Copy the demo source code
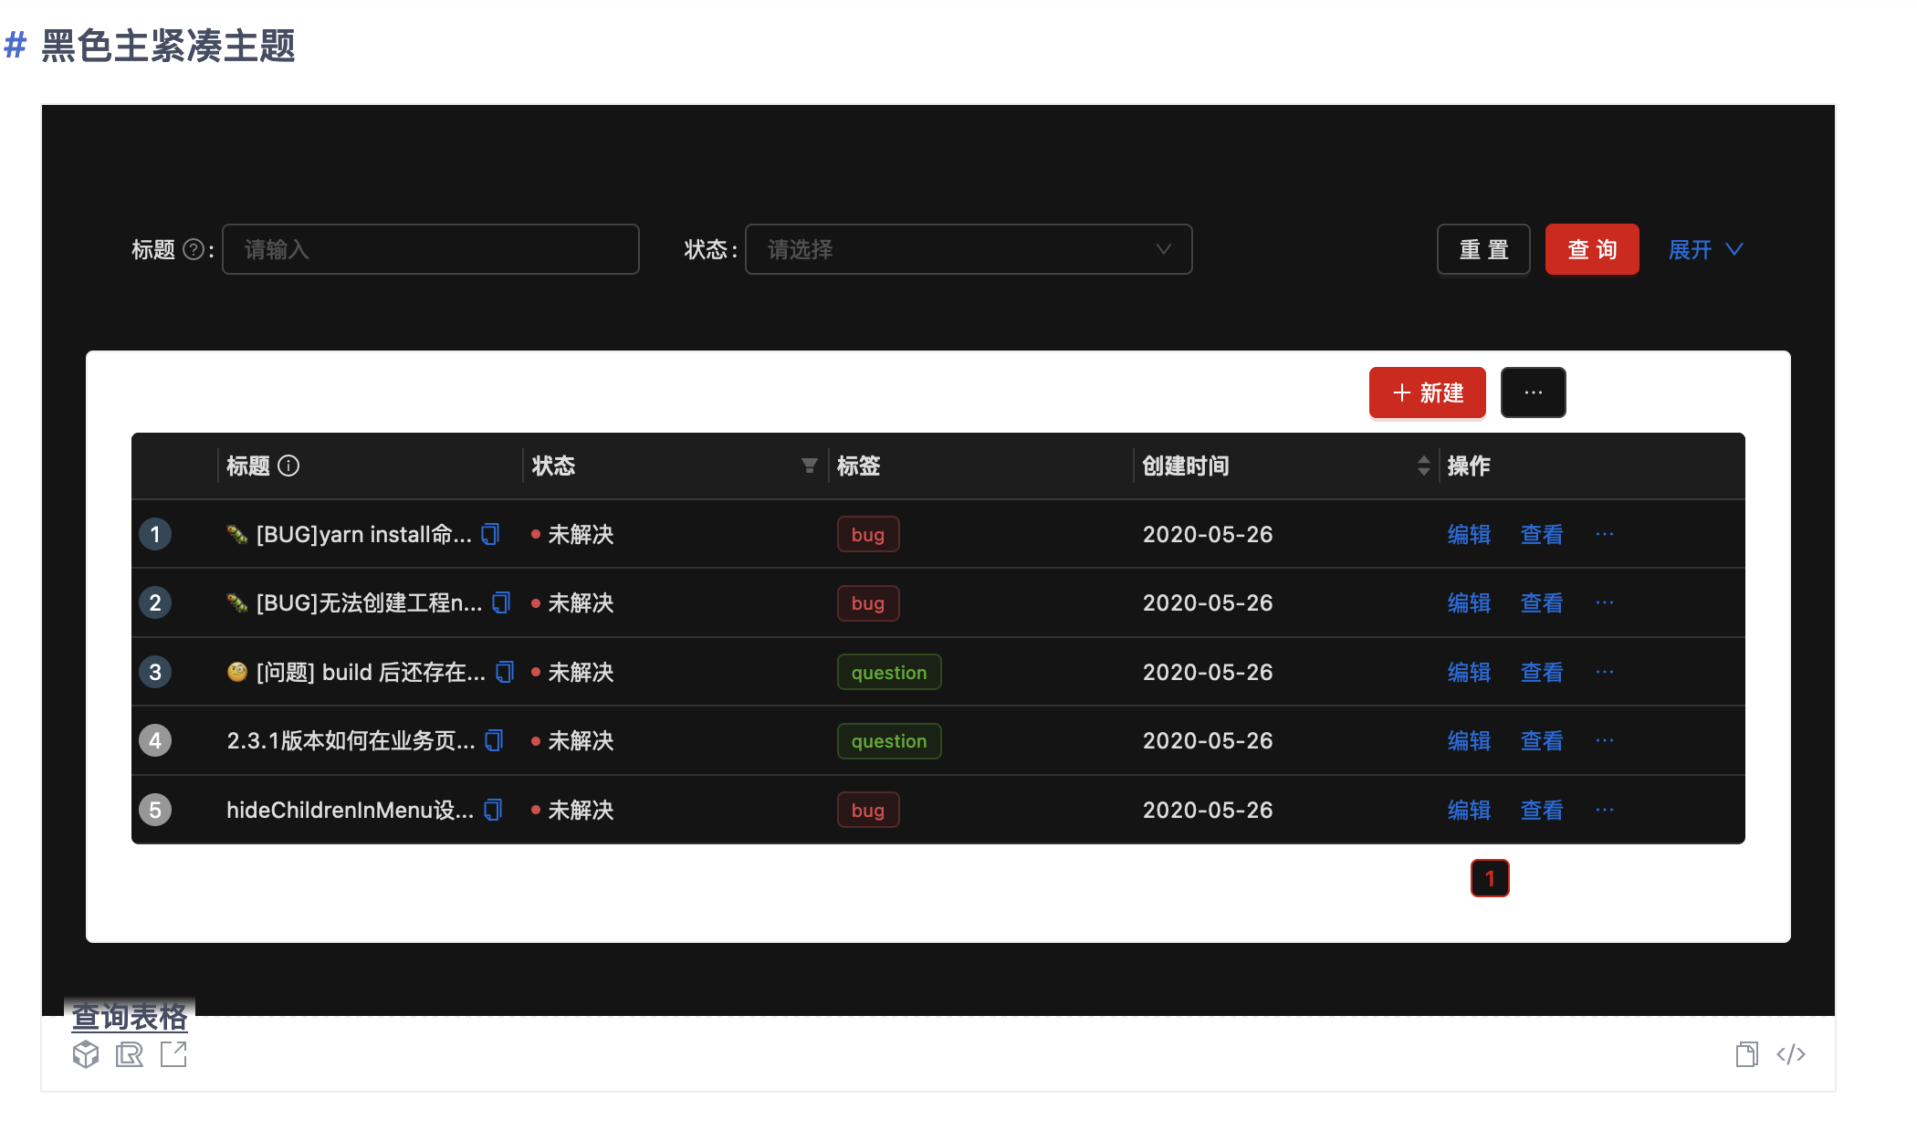 pyautogui.click(x=1747, y=1054)
